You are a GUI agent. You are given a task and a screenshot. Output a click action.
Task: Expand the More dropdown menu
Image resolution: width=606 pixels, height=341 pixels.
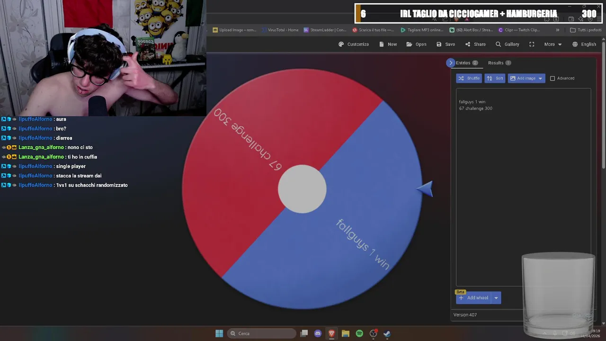click(x=553, y=44)
